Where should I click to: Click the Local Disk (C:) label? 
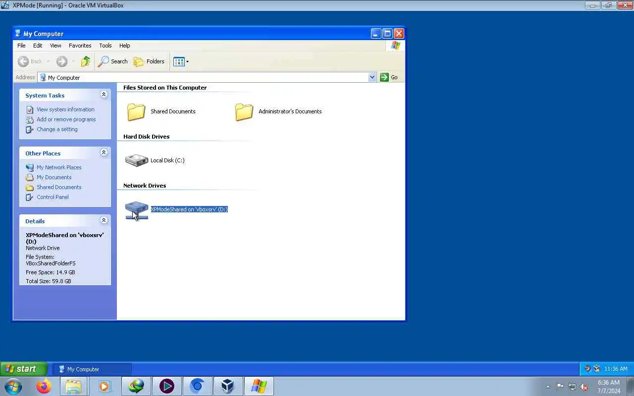point(167,160)
